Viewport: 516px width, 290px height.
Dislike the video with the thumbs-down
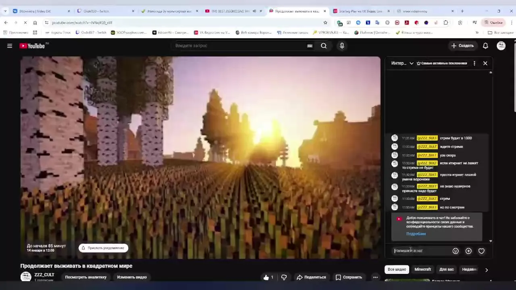(x=284, y=278)
